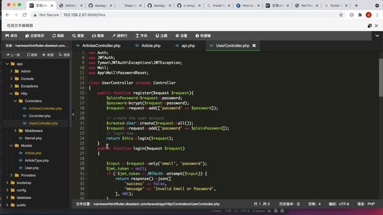383x215 pixels.
Task: Open 设置 editor settings
Action: click(181, 36)
